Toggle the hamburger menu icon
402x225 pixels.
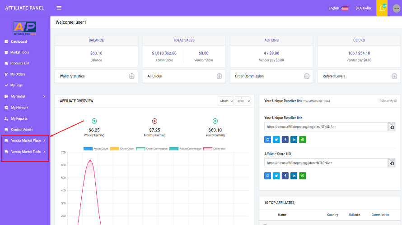59,8
